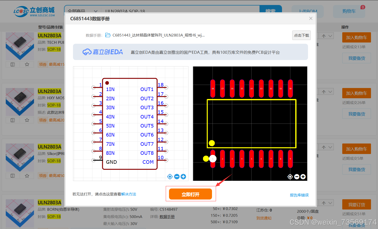Image resolution: width=378 pixels, height=229 pixels.
Task: Open the TECH PUBLIC chip product thumbnail
Action: pyautogui.click(x=20, y=46)
